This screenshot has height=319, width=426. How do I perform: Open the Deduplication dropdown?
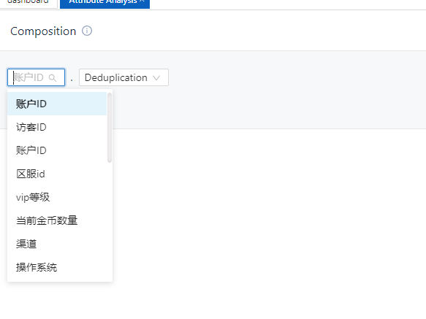123,77
